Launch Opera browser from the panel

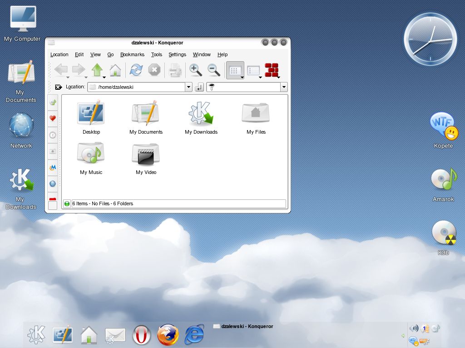tap(142, 335)
